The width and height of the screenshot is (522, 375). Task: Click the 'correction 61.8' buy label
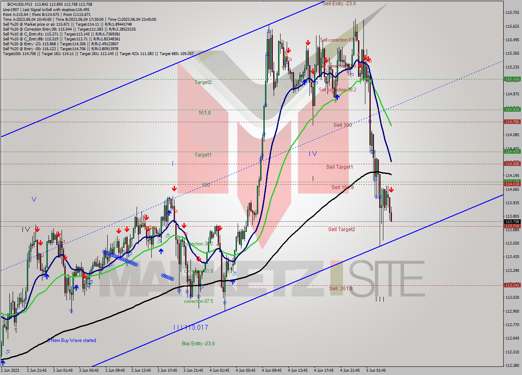(x=199, y=271)
